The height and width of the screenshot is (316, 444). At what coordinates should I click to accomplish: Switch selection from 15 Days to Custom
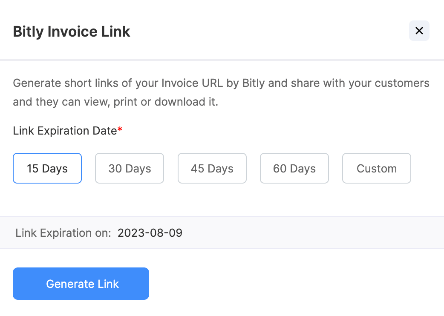(376, 168)
